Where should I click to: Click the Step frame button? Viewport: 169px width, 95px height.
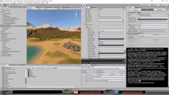tap(87, 5)
